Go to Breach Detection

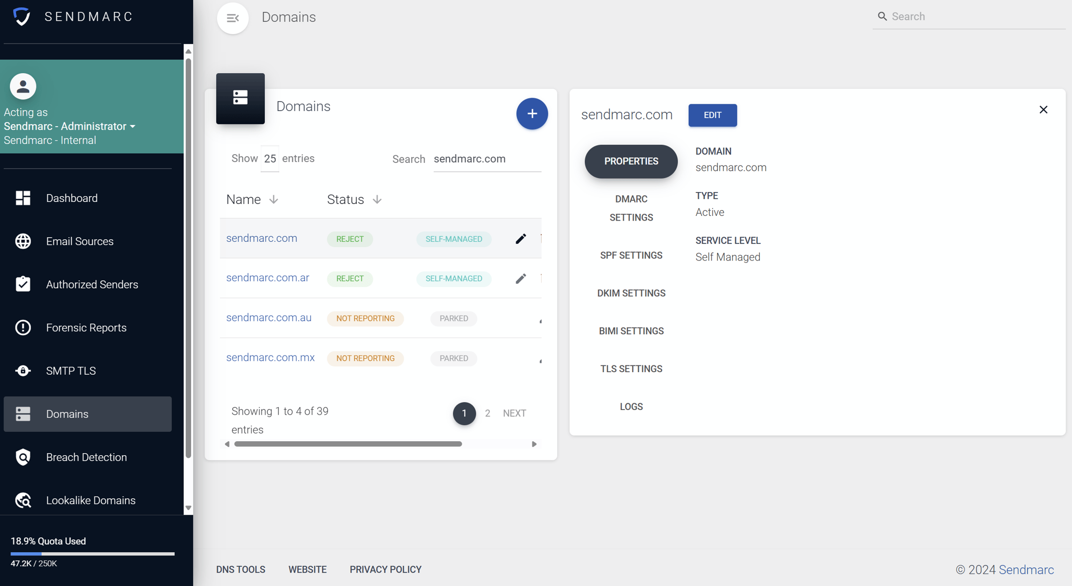pos(86,457)
